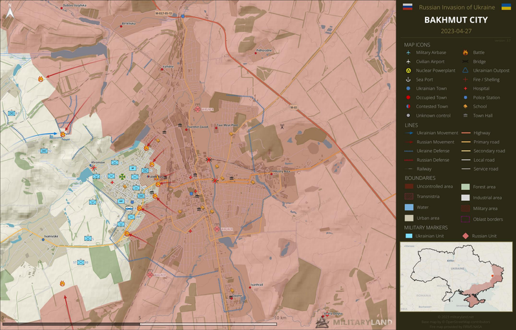Click the Bridge legend icon
Viewport: 516px width, 330px height.
pos(466,61)
